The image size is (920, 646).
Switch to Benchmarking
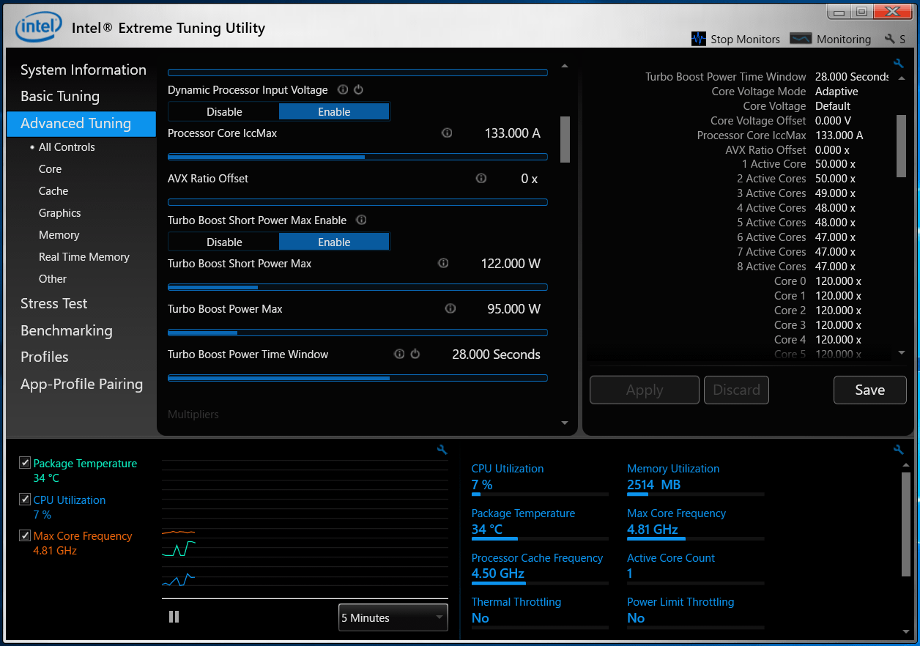(67, 330)
